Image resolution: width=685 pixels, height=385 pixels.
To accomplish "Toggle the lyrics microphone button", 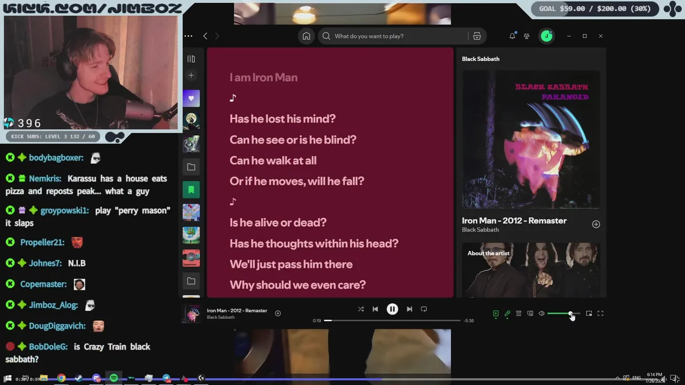I will (507, 314).
